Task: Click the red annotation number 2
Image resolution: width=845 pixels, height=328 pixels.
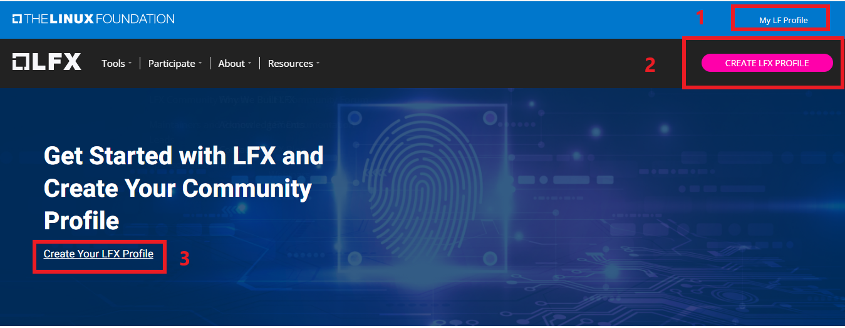Action: click(x=650, y=65)
